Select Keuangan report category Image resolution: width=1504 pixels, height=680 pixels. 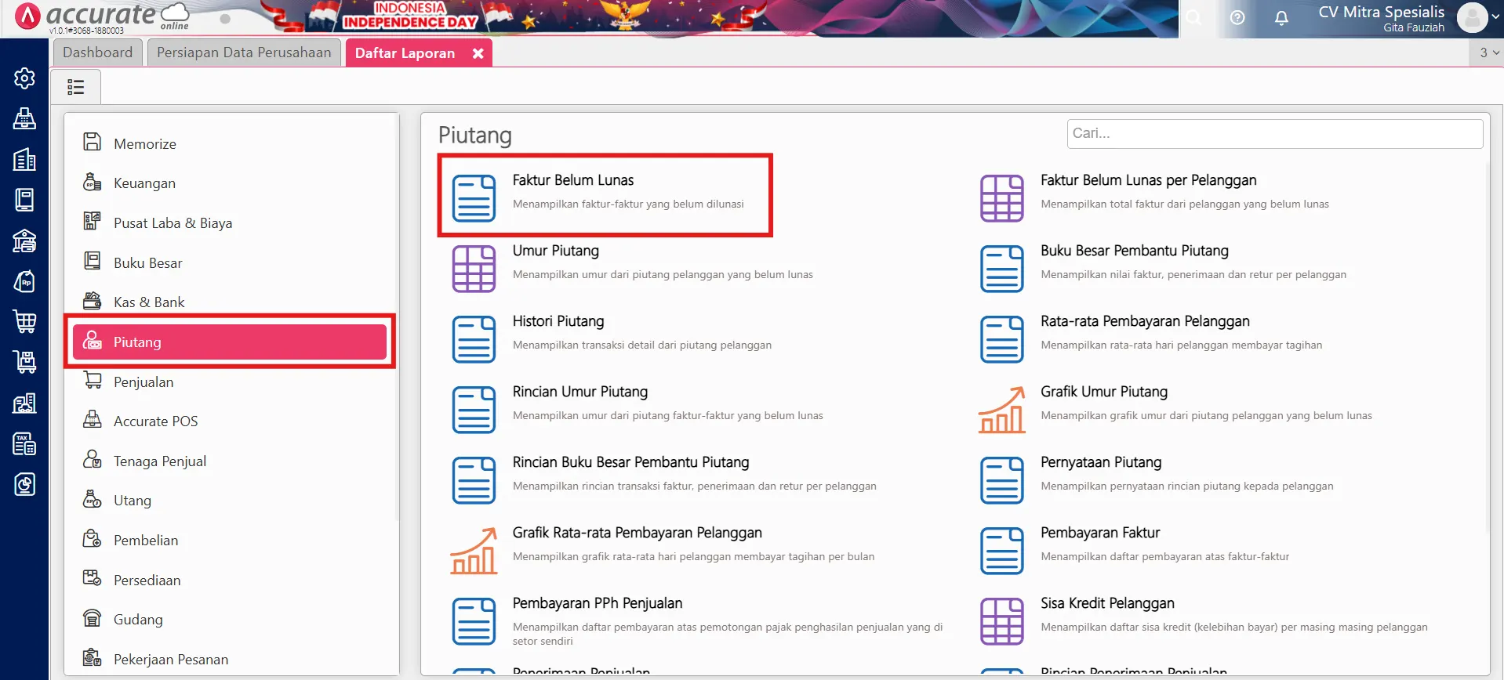coord(231,183)
